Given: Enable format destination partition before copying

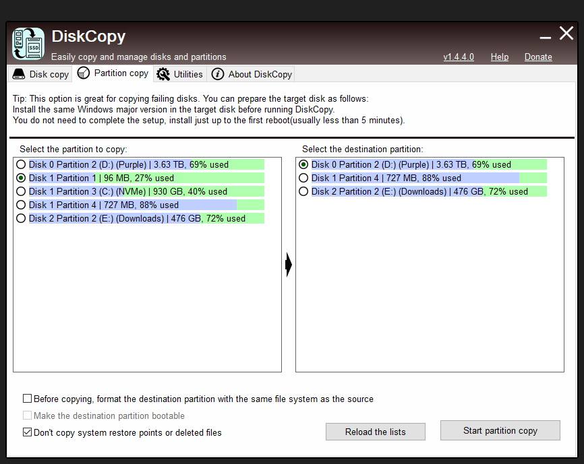Looking at the screenshot, I should coord(27,399).
